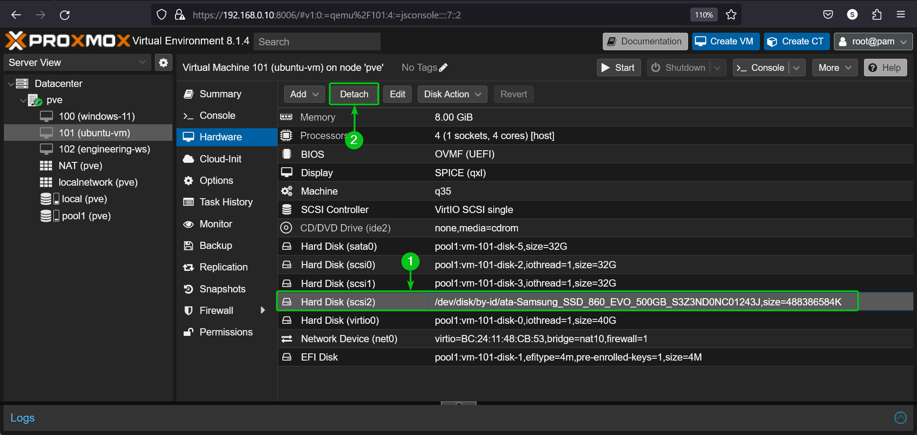
Task: Open the Shutdown options dropdown arrow
Action: 718,68
